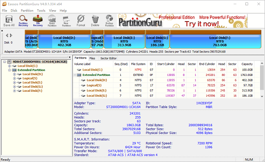Click drive icon of Logical(5) table row
The width and height of the screenshot is (265, 162).
pos(83,85)
